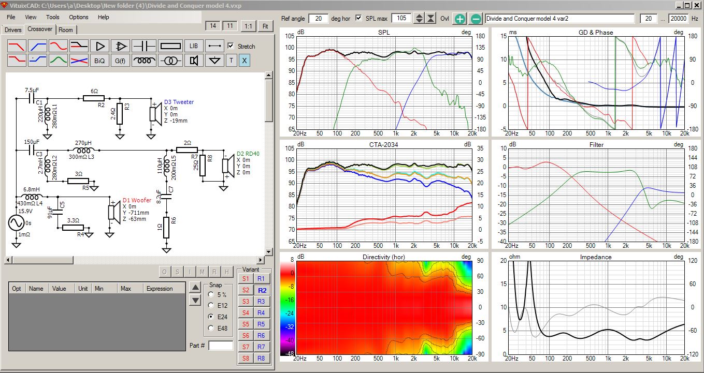Select the ground symbol icon

[x=214, y=61]
